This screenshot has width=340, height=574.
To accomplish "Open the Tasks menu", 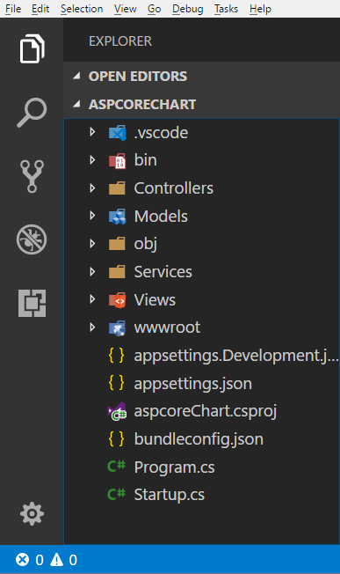I will point(226,9).
